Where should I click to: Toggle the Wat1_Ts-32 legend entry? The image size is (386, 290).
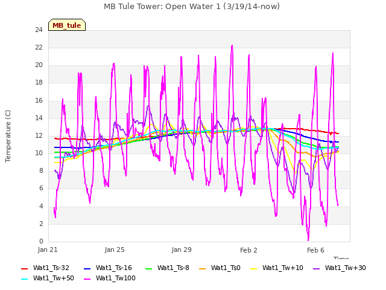click(x=45, y=268)
